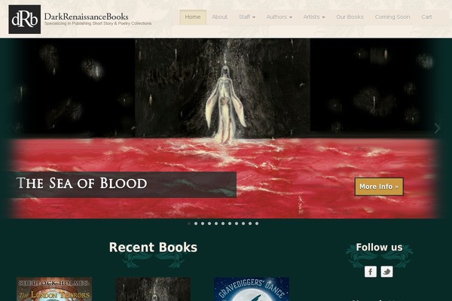Open the About page
Viewport: 452px width, 301px height.
pos(220,17)
